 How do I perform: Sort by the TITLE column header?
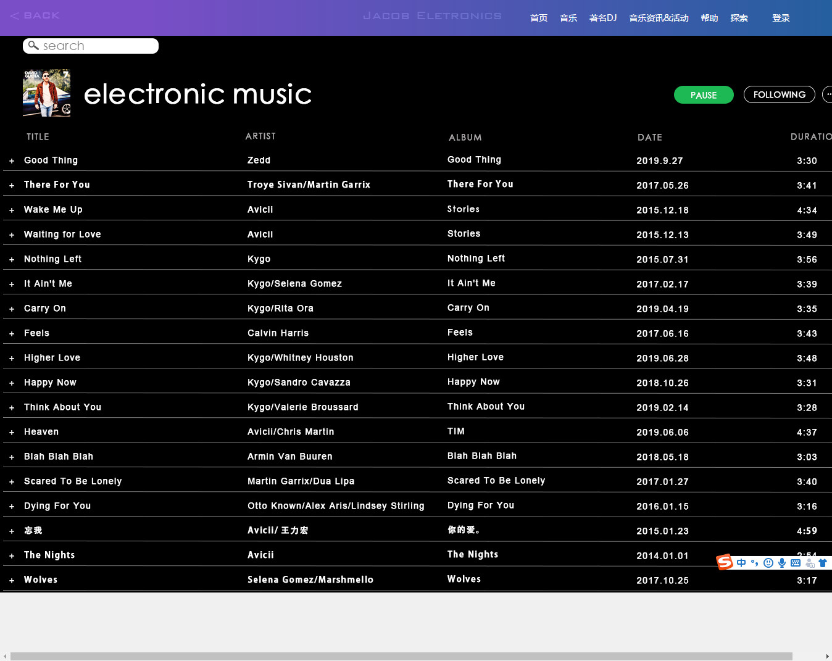[x=38, y=137]
